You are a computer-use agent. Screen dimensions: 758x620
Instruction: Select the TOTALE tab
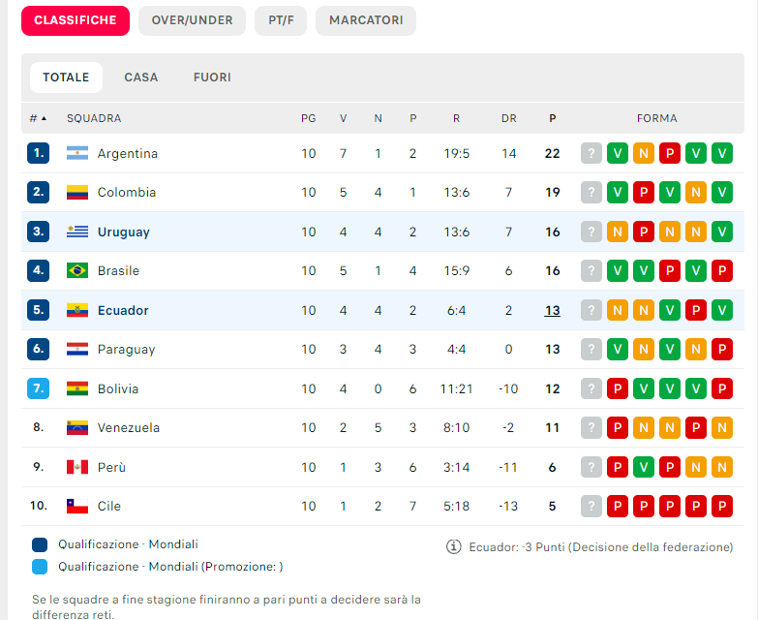click(x=66, y=77)
